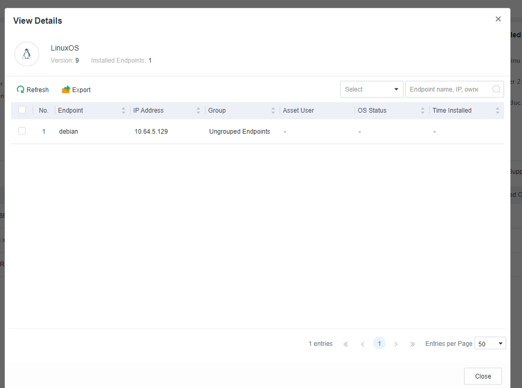Close dialog with the X icon
This screenshot has height=388, width=522.
click(498, 19)
